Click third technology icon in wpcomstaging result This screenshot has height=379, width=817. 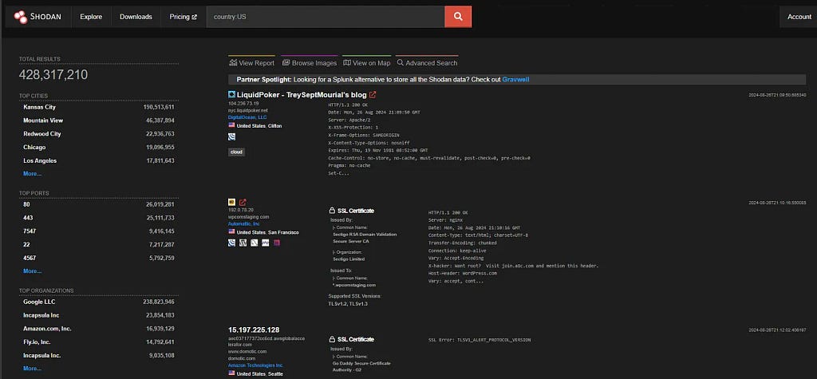(x=255, y=243)
